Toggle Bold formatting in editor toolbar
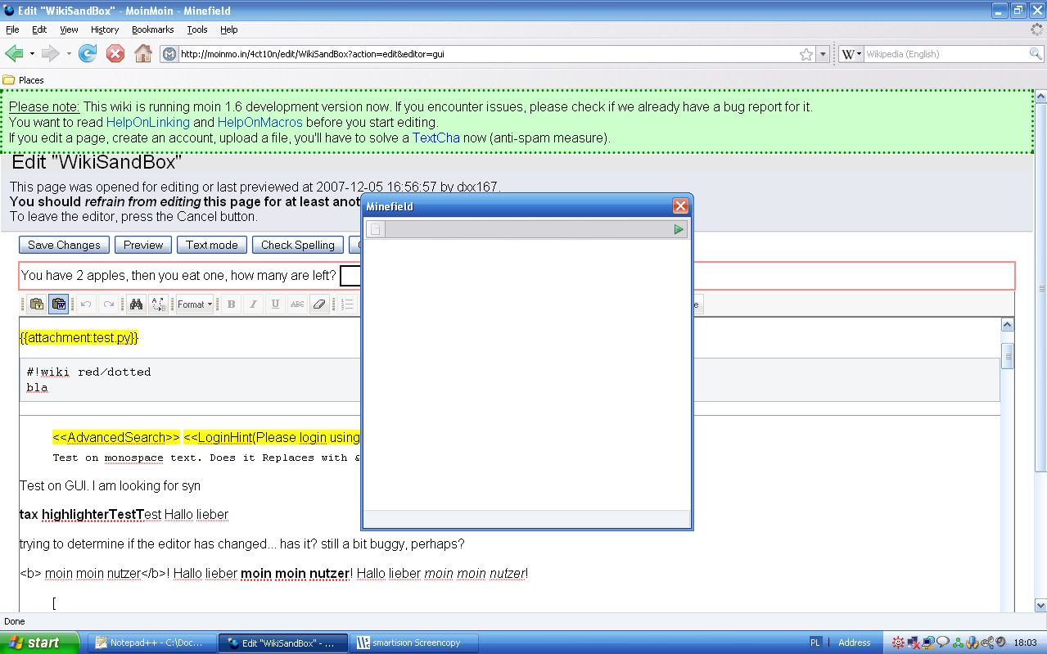The height and width of the screenshot is (654, 1047). (x=232, y=304)
